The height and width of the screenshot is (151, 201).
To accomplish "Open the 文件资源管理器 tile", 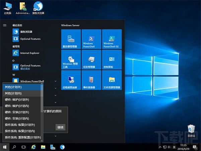I will click(112, 80).
